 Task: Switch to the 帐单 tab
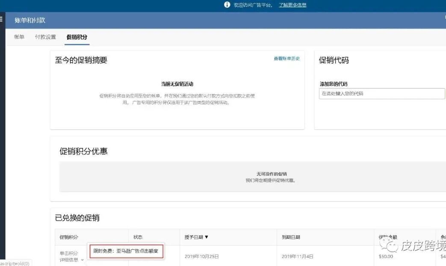click(x=18, y=37)
